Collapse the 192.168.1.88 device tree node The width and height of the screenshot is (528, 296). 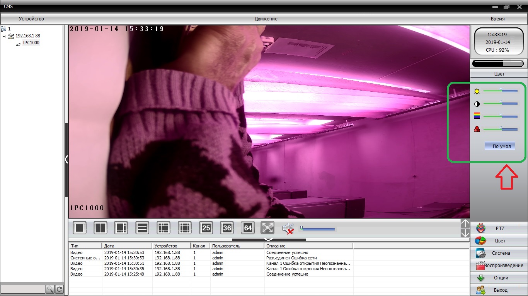(4, 36)
